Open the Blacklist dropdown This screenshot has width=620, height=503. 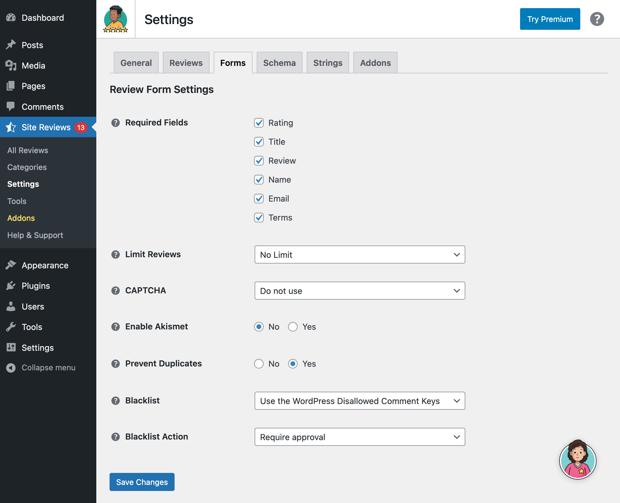coord(360,401)
